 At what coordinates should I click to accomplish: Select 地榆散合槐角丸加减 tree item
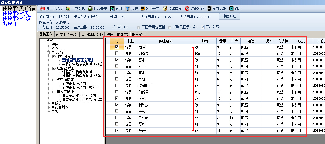(77, 72)
